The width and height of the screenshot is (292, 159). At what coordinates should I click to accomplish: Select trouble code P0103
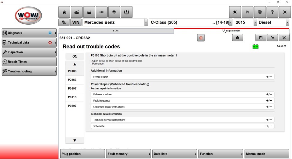pos(75,71)
